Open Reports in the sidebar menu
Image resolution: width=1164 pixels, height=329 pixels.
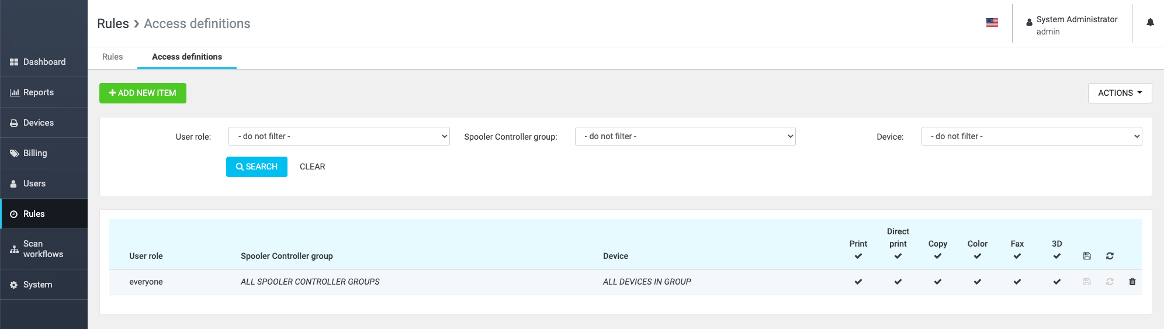tap(44, 92)
